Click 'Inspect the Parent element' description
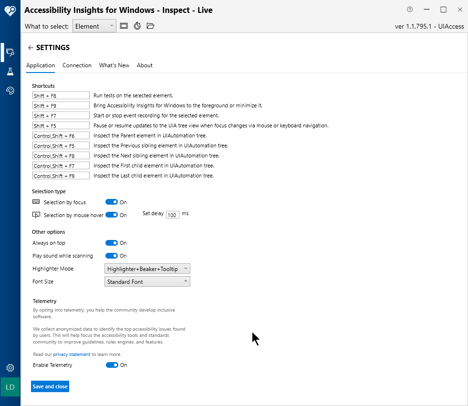The width and height of the screenshot is (468, 406). [150, 135]
